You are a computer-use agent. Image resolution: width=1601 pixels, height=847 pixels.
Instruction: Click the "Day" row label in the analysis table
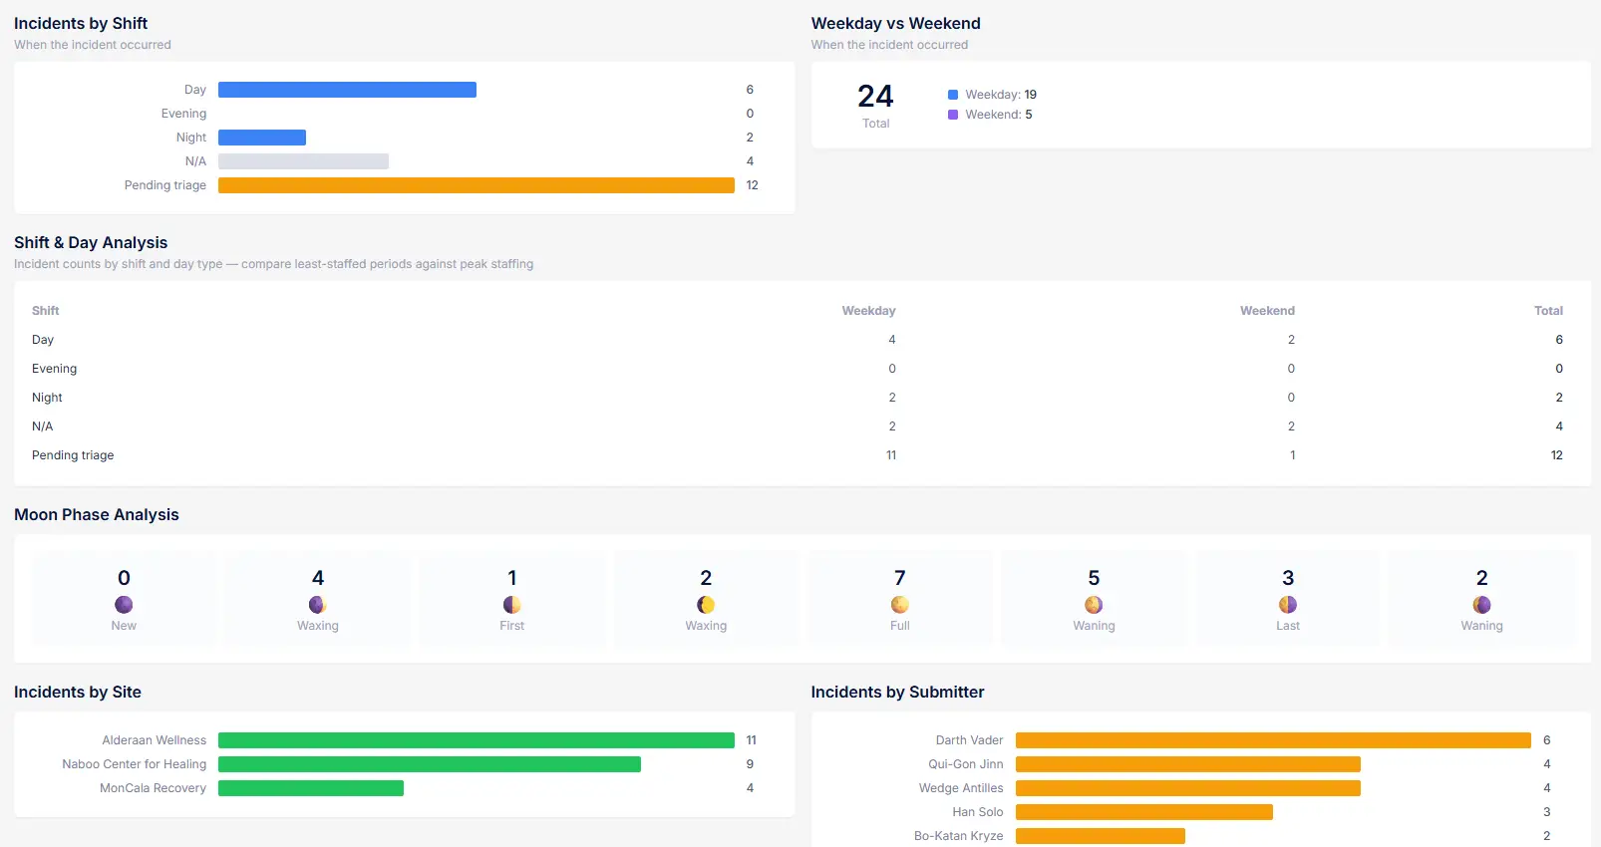(x=43, y=340)
